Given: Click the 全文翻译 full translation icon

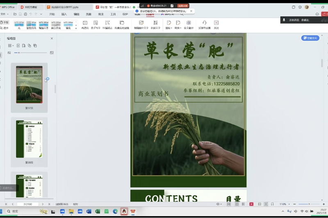Looking at the screenshot, I should tap(189, 25).
